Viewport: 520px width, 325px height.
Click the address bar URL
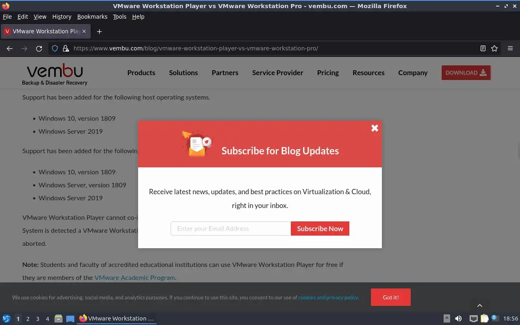pos(195,48)
